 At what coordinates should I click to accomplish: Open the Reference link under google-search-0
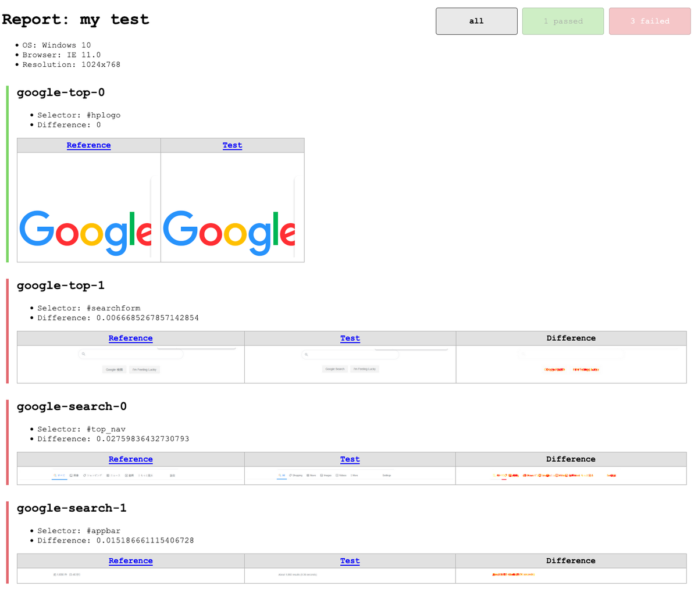pyautogui.click(x=130, y=459)
